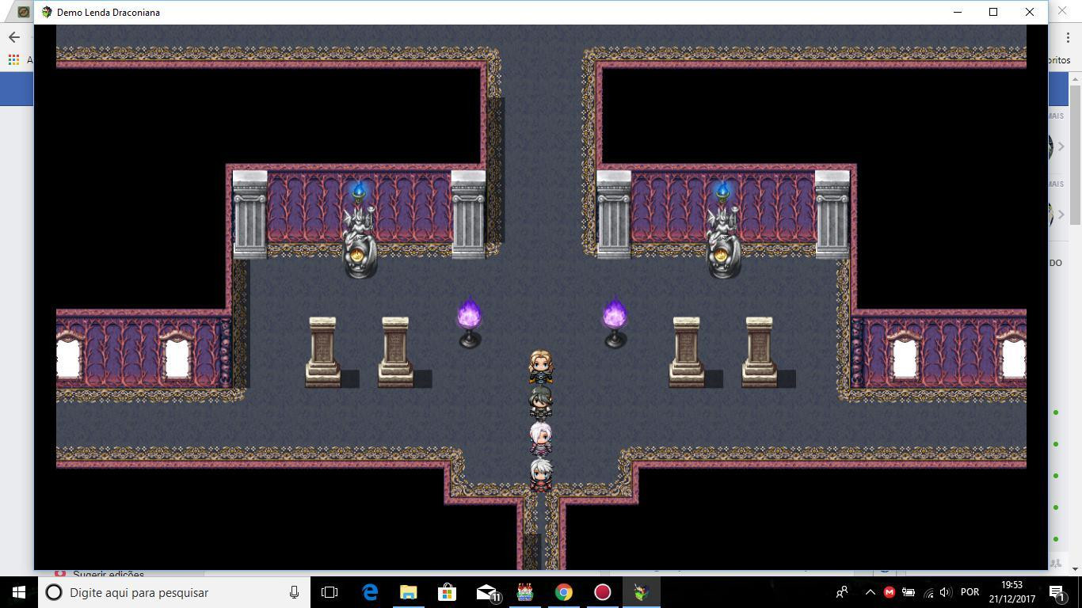This screenshot has height=608, width=1082.
Task: Expand the lower chevron in the browser sidebar
Action: pyautogui.click(x=1061, y=215)
